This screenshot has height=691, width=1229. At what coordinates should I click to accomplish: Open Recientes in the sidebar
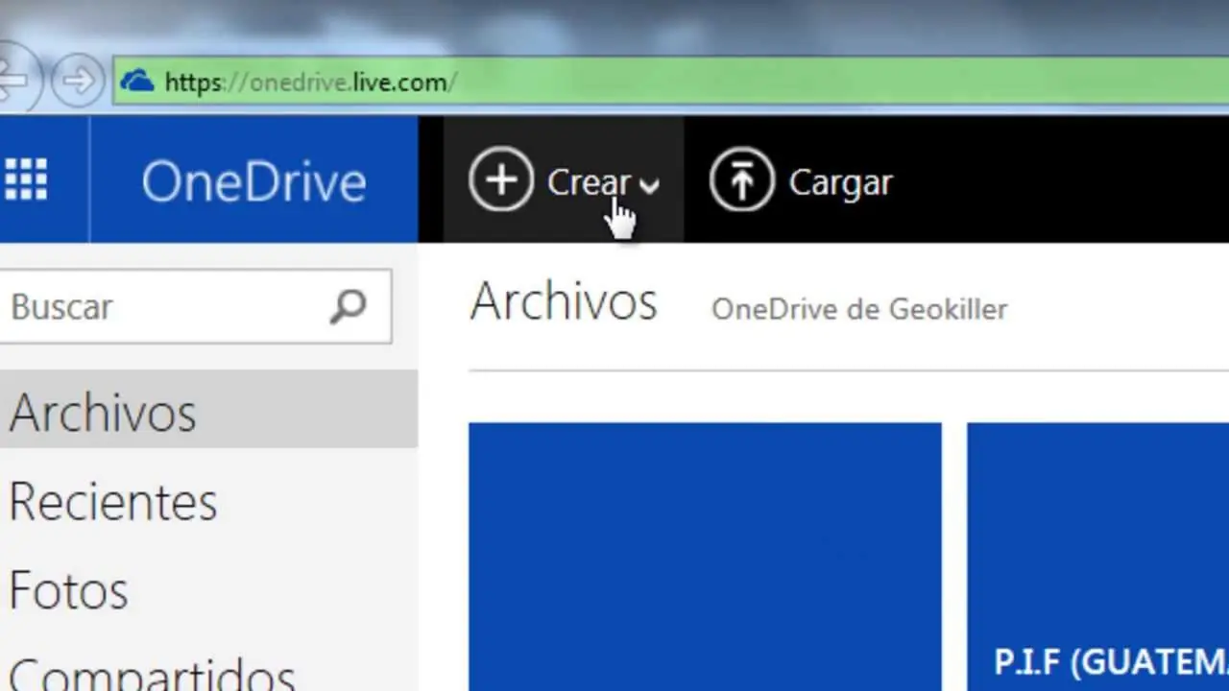click(113, 501)
